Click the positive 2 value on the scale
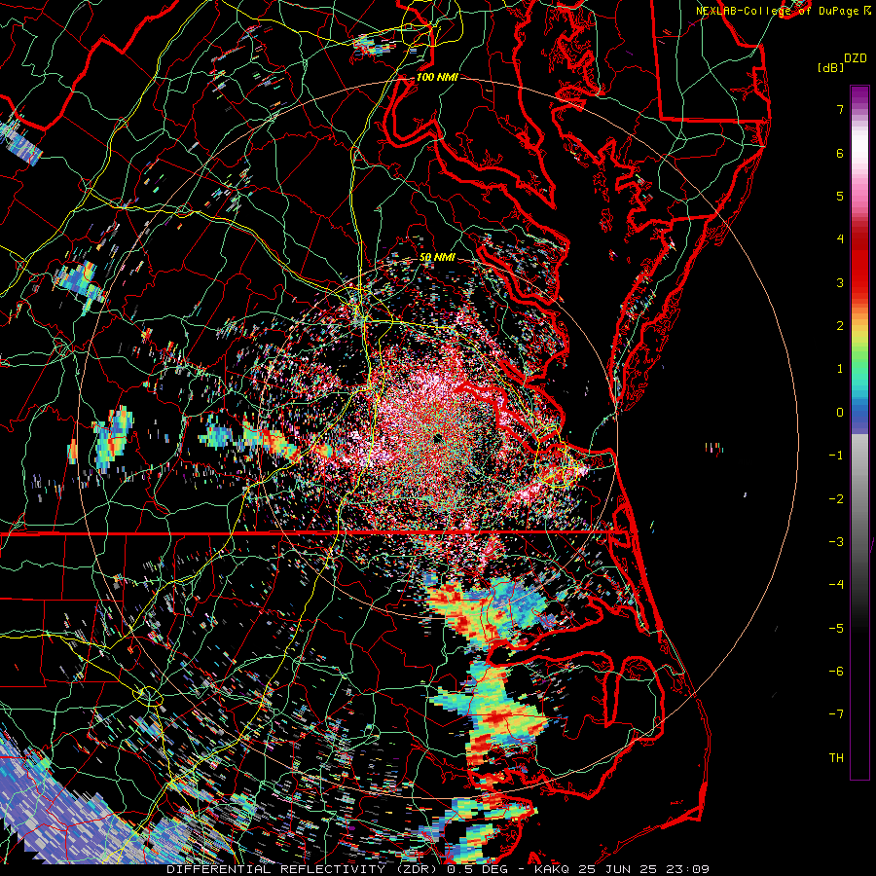The height and width of the screenshot is (876, 876). pos(840,326)
